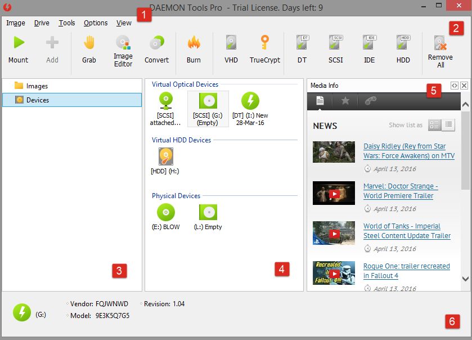Click the Add plus icon
472x340 pixels.
[x=52, y=42]
